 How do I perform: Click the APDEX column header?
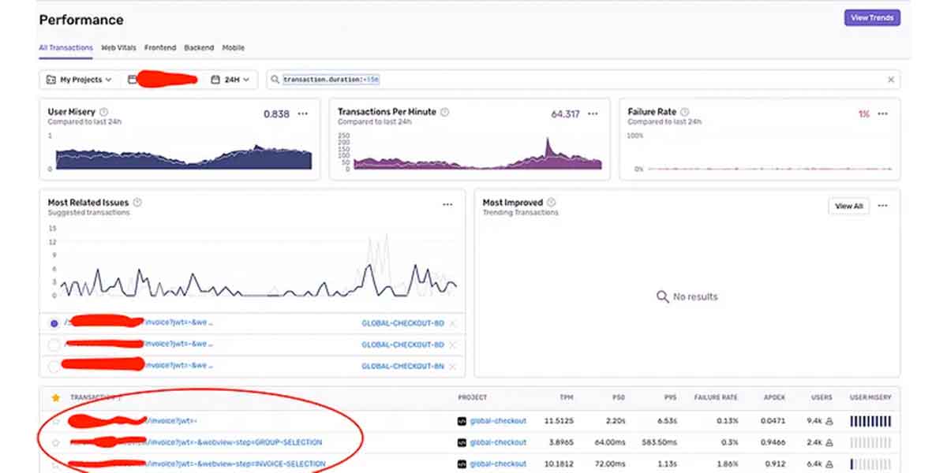coord(774,397)
